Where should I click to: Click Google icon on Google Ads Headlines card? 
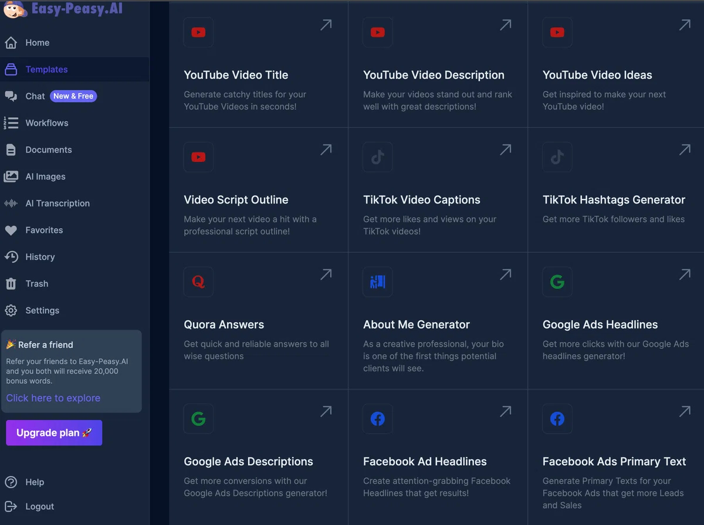click(x=557, y=282)
